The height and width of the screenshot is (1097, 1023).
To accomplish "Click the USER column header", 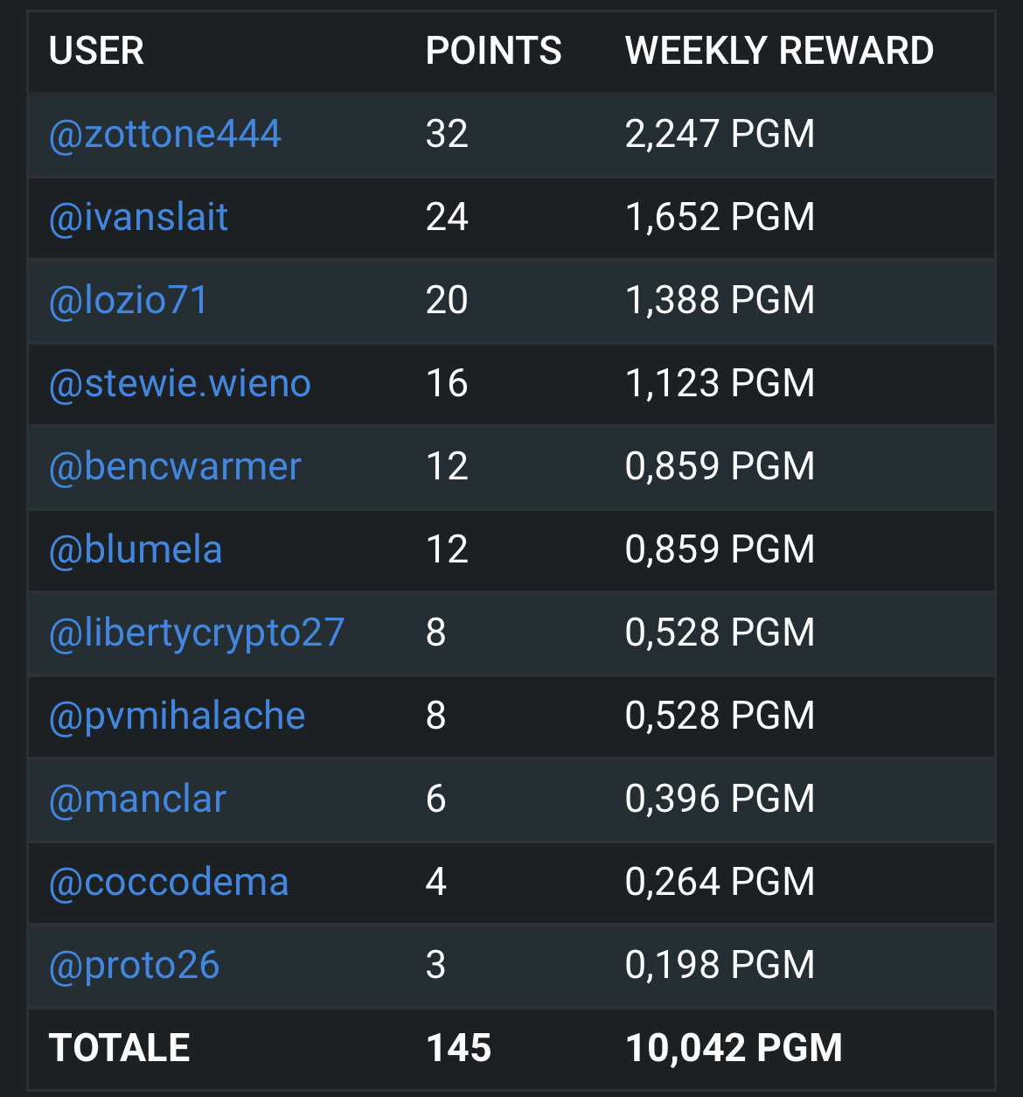I will pyautogui.click(x=96, y=51).
